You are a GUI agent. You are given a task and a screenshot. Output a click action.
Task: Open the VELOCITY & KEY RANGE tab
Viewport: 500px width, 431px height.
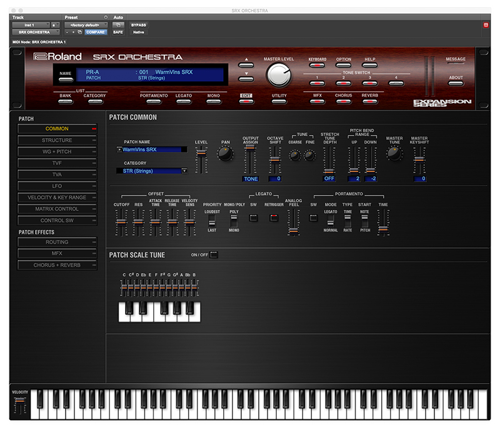(x=57, y=197)
